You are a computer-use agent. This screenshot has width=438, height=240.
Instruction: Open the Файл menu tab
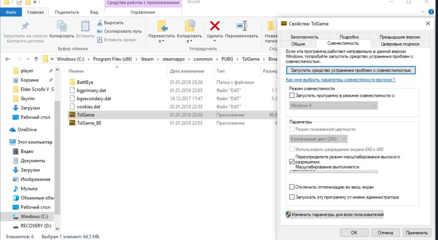(x=11, y=12)
